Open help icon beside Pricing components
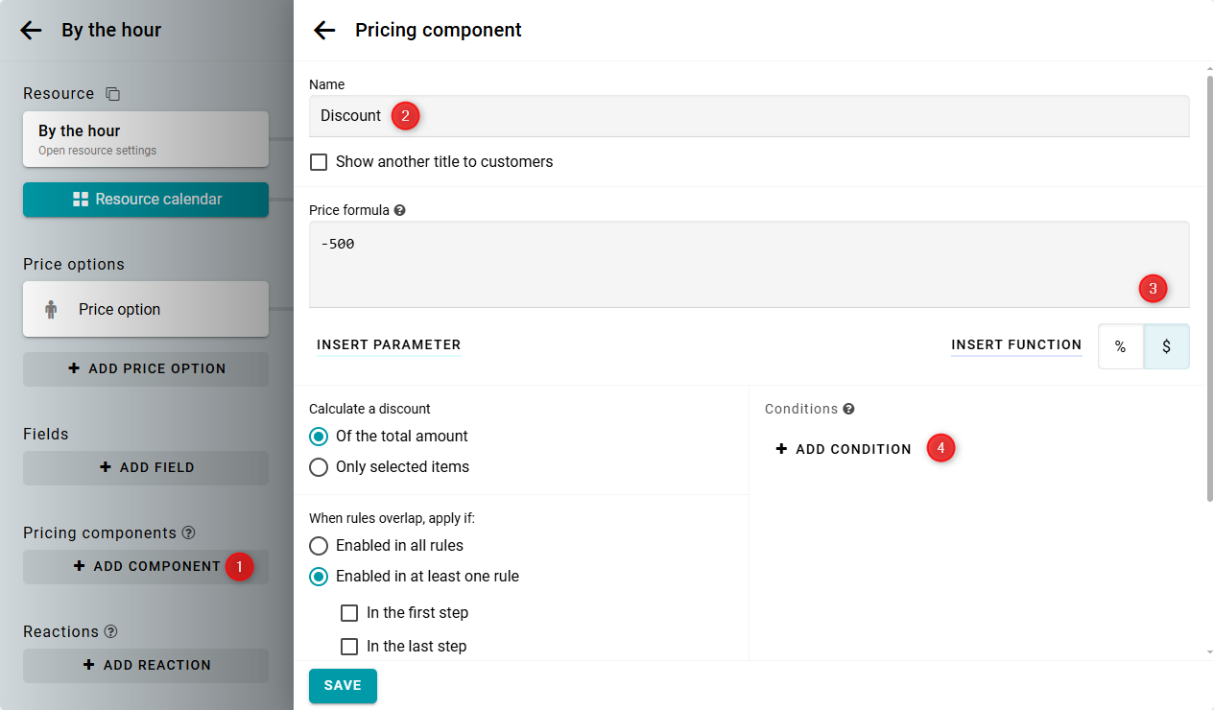Screen dimensions: 1214x710 tap(188, 533)
